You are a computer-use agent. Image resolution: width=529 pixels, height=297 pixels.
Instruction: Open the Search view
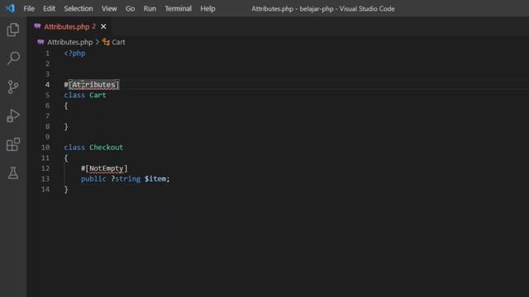click(13, 59)
